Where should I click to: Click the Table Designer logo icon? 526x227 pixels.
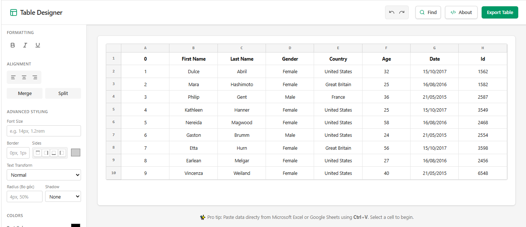[x=14, y=13]
